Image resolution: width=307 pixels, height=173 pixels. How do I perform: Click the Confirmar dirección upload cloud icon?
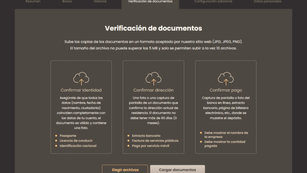pos(153,79)
